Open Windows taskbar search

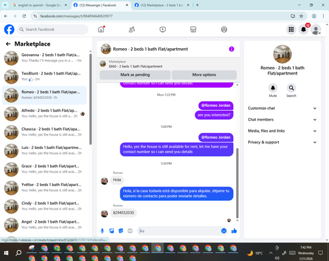click(18, 253)
